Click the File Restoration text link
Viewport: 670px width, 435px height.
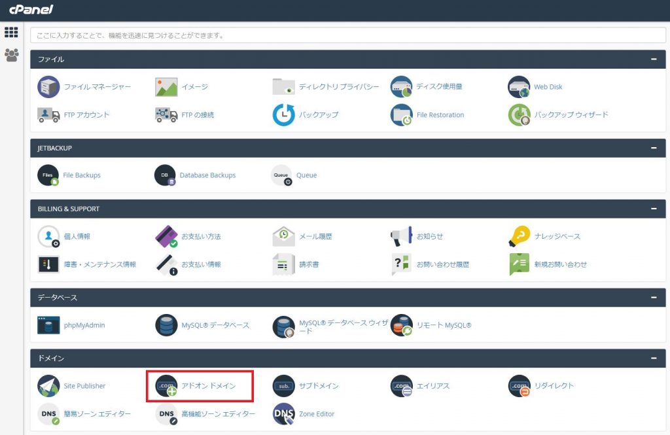click(x=440, y=115)
